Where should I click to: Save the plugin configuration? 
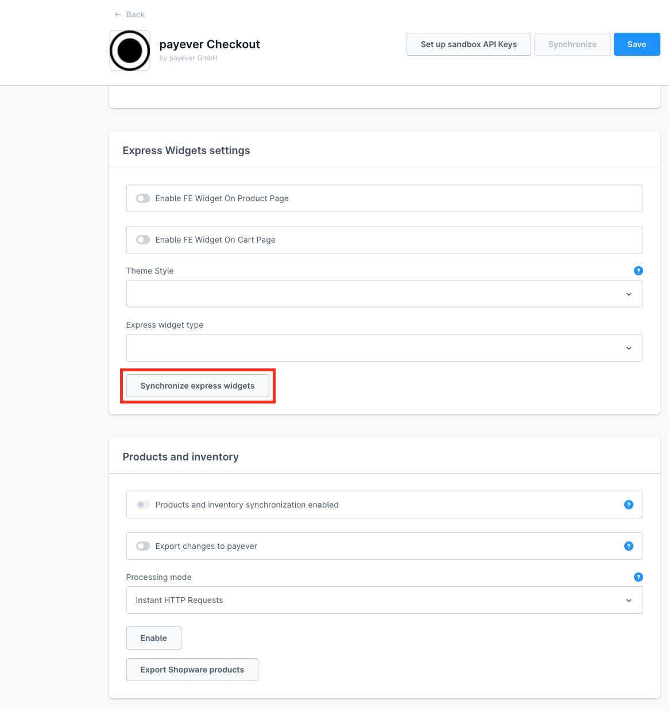[637, 44]
